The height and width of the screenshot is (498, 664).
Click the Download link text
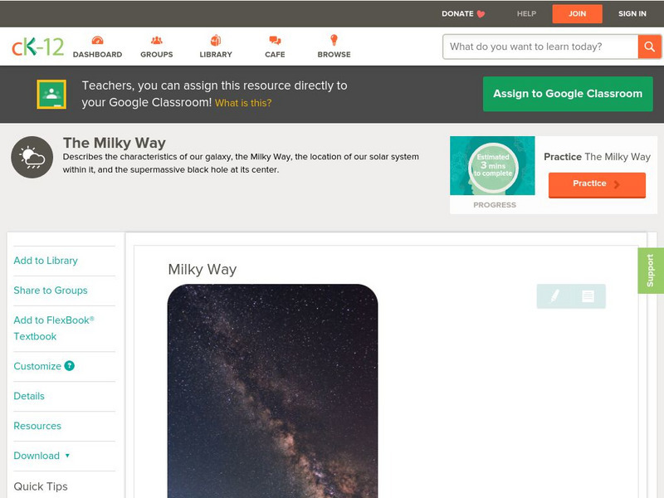(37, 456)
